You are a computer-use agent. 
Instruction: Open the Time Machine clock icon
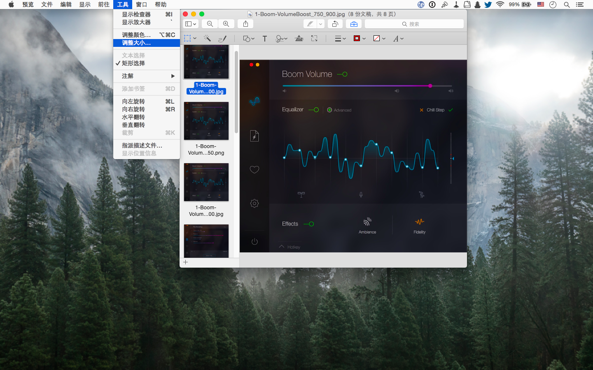tap(553, 5)
